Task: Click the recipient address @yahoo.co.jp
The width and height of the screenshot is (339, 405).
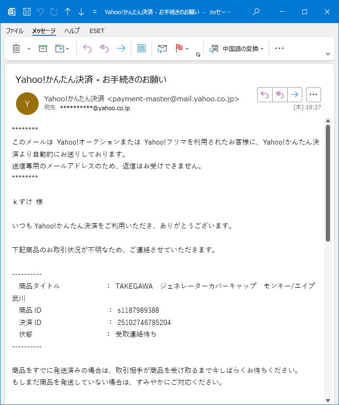Action: [95, 108]
